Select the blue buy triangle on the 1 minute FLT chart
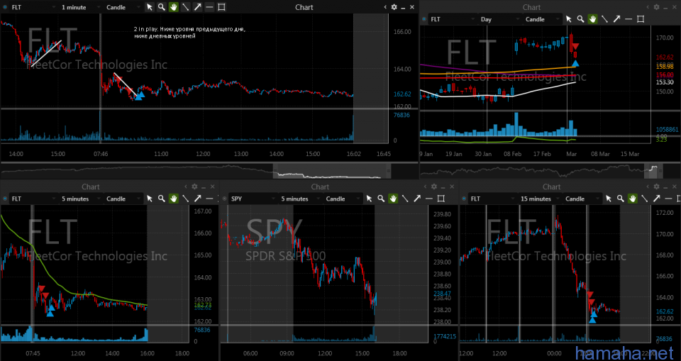681x361 pixels. (x=138, y=96)
